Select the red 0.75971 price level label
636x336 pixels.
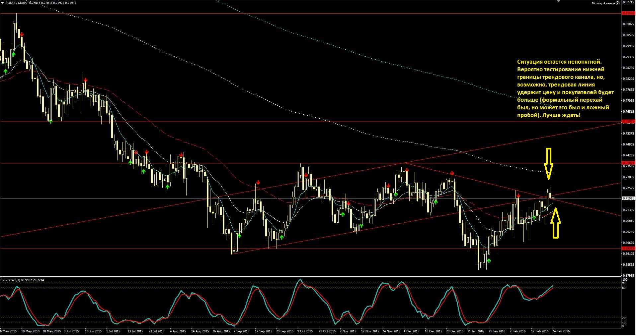628,122
